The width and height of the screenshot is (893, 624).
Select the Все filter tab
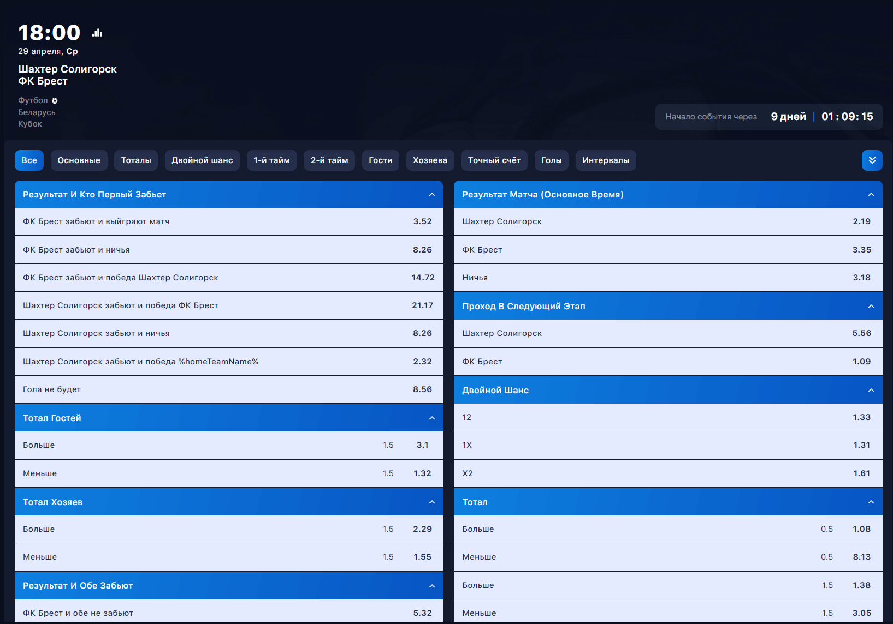click(29, 160)
